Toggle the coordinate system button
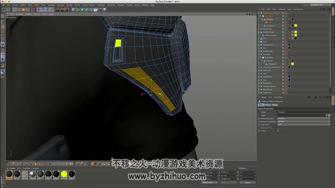Screen dimensions: 335x188 (52, 10)
